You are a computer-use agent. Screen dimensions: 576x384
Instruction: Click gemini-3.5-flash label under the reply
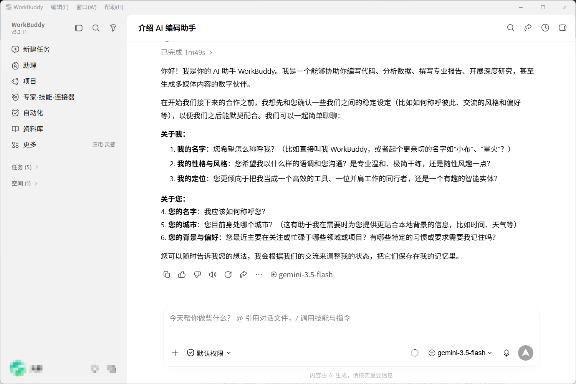tap(302, 275)
